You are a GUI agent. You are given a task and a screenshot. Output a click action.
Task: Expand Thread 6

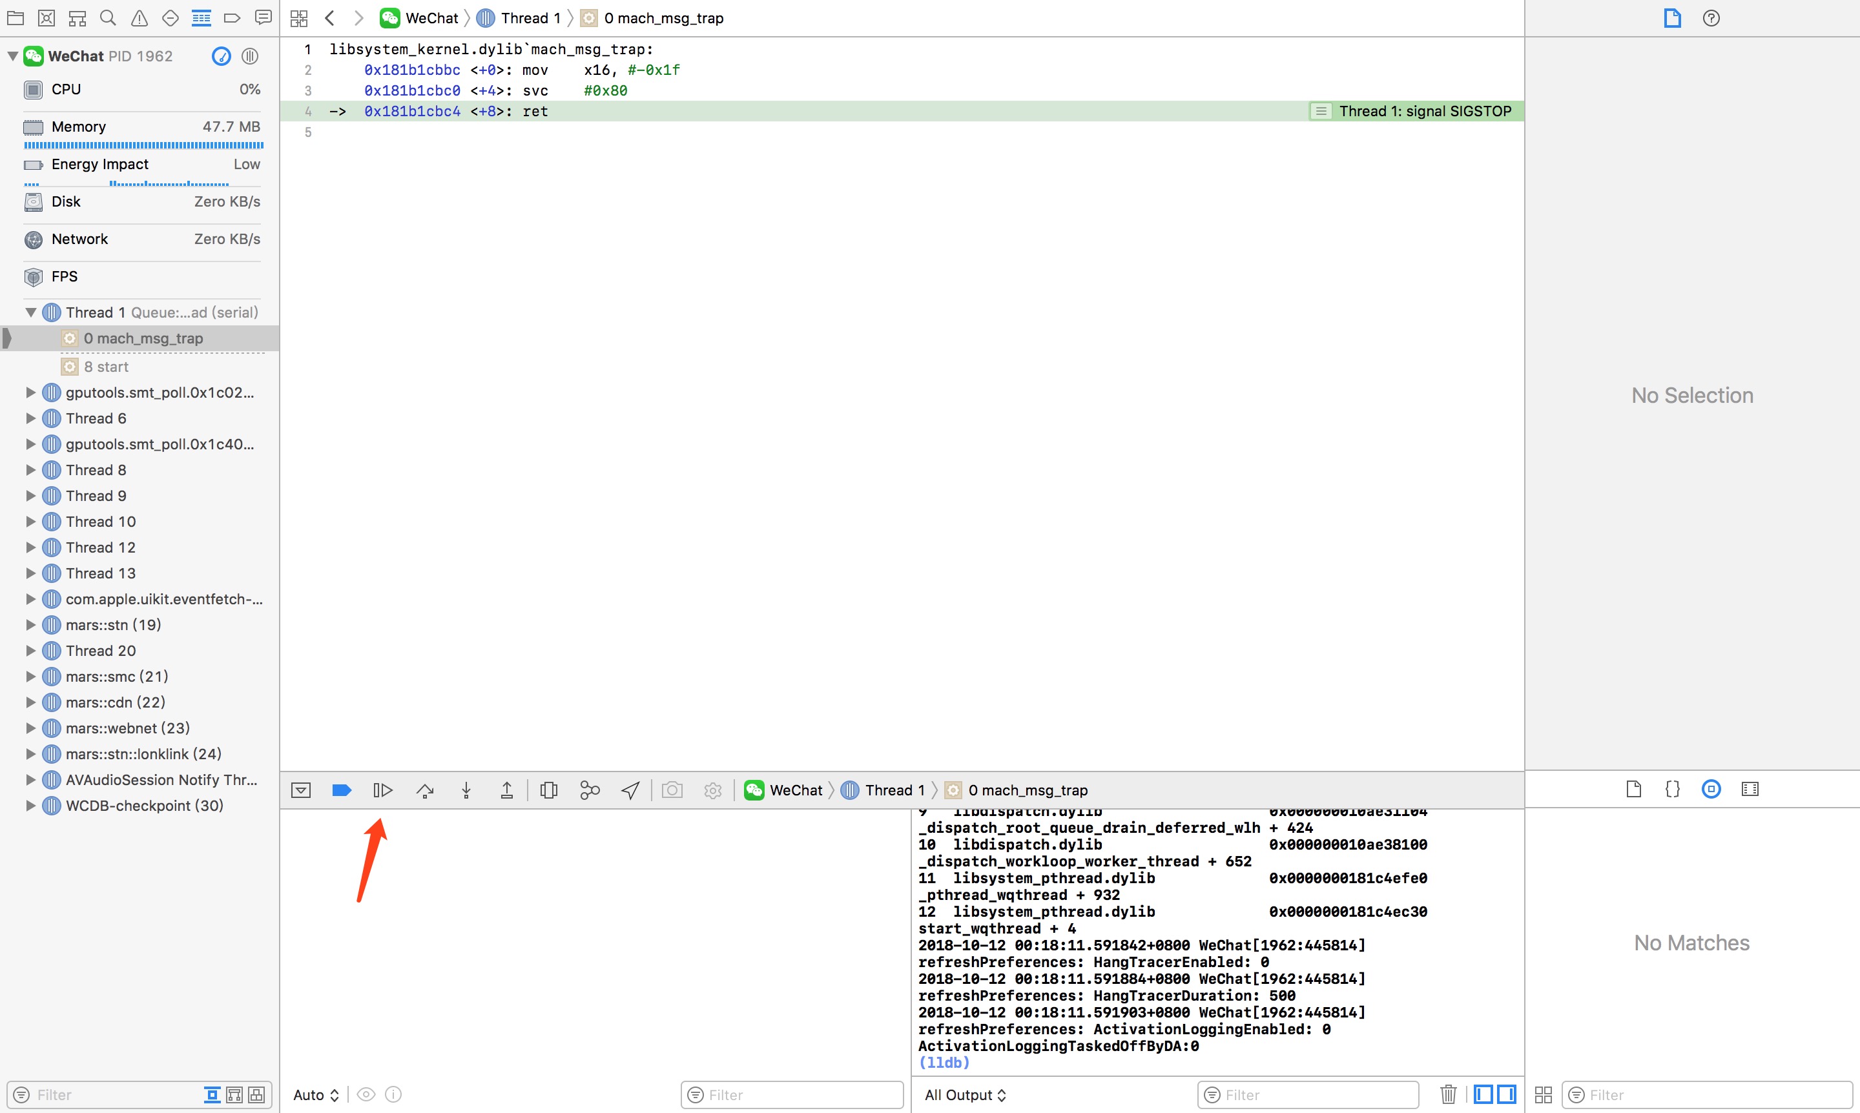click(x=31, y=418)
